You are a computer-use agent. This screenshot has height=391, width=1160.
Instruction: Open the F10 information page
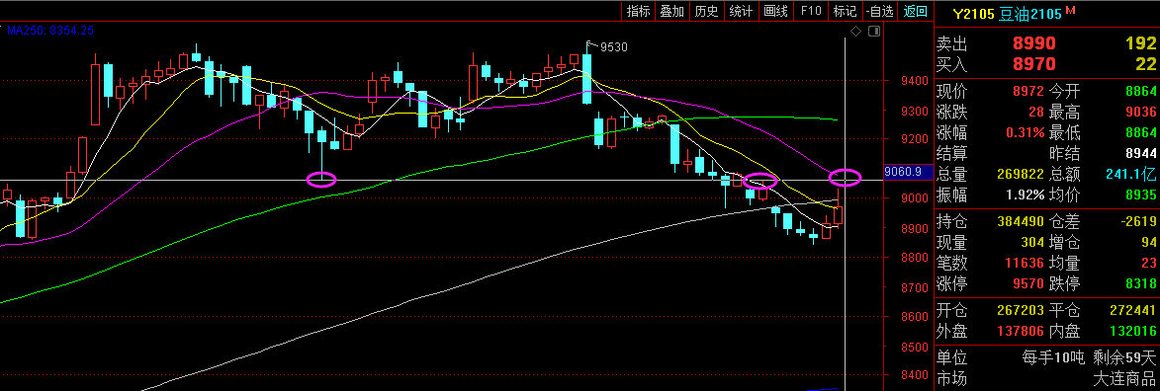811,11
